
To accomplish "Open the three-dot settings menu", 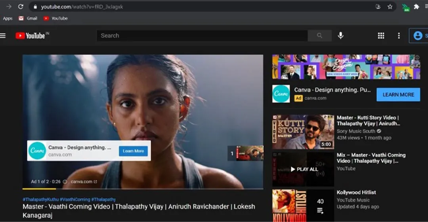I will (399, 36).
